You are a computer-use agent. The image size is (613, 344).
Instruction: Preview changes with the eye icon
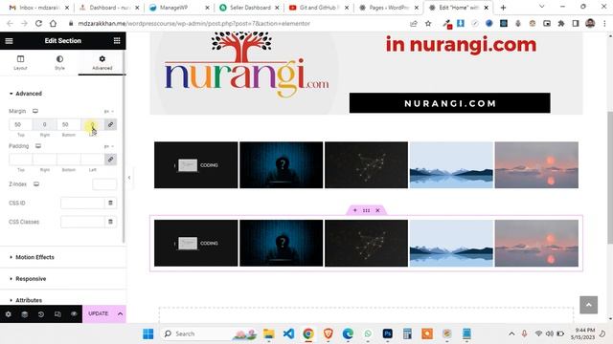click(74, 314)
